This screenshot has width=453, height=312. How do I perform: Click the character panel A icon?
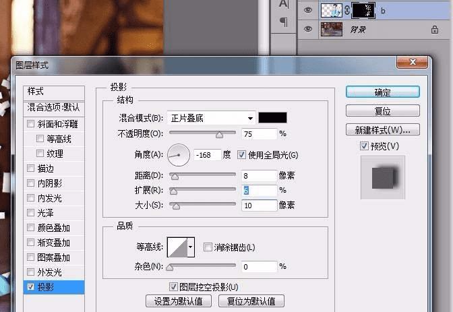284,4
